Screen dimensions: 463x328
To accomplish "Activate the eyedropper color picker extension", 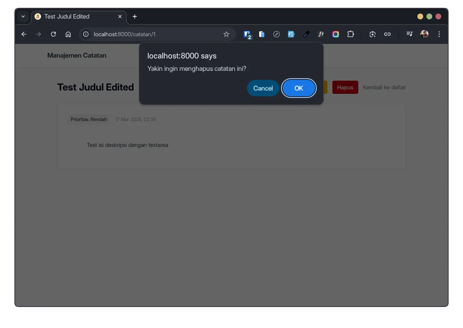I will (306, 34).
